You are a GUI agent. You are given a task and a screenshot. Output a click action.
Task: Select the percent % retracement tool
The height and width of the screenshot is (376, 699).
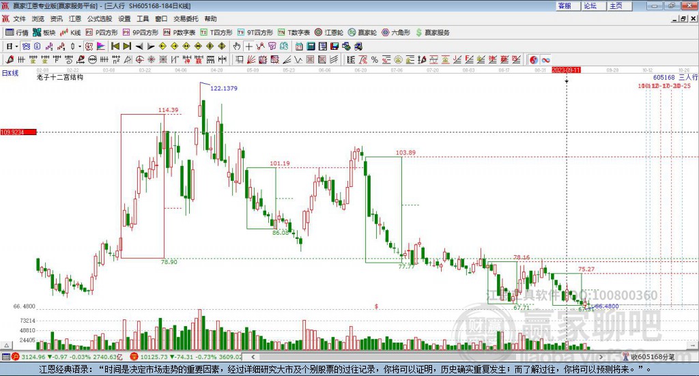(375, 59)
